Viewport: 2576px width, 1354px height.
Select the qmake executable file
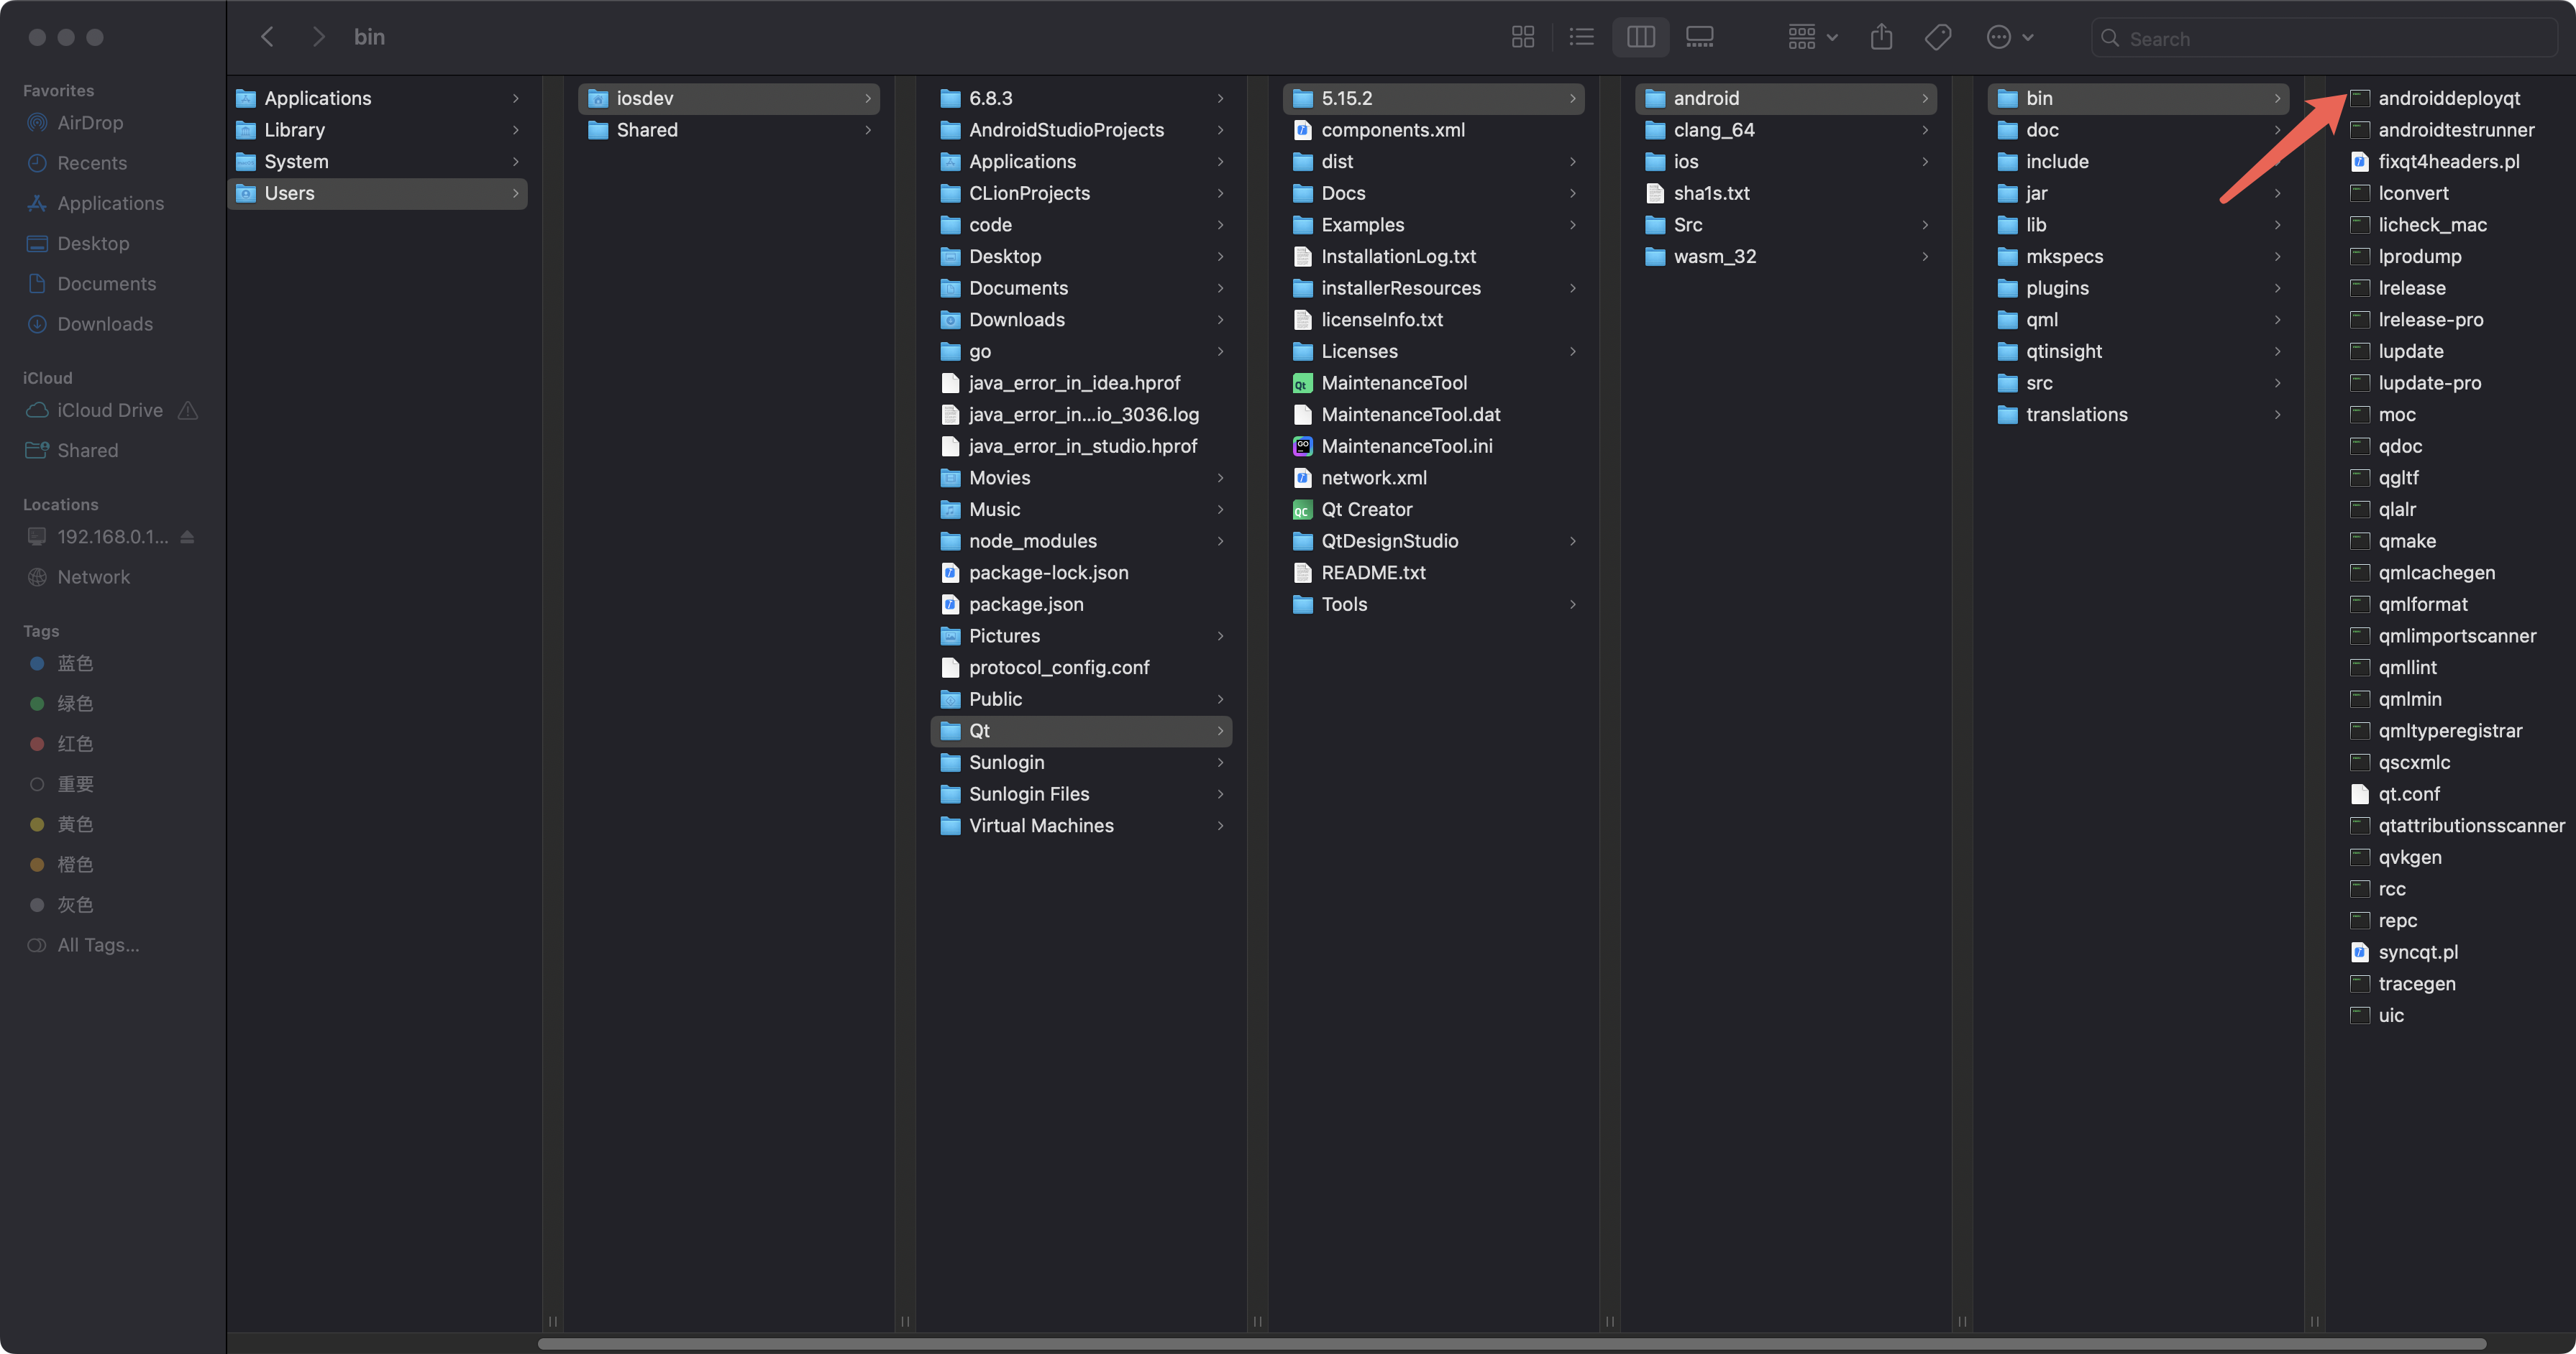pos(2406,540)
